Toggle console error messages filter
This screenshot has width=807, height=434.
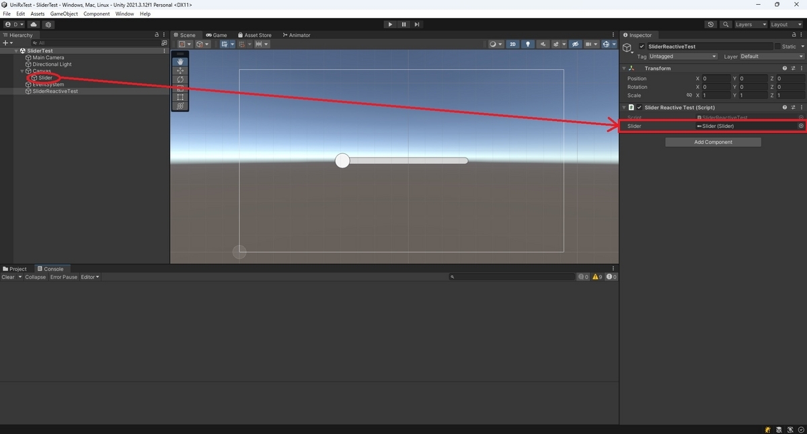pos(611,277)
